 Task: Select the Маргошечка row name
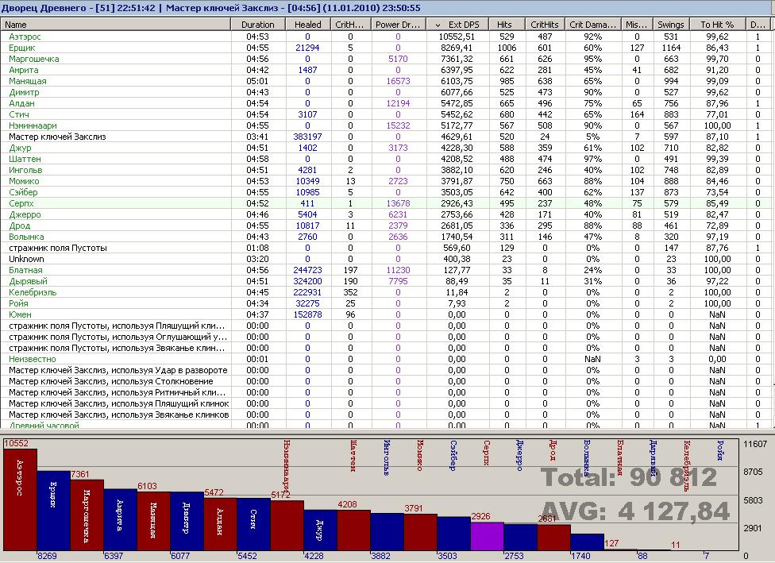click(33, 59)
